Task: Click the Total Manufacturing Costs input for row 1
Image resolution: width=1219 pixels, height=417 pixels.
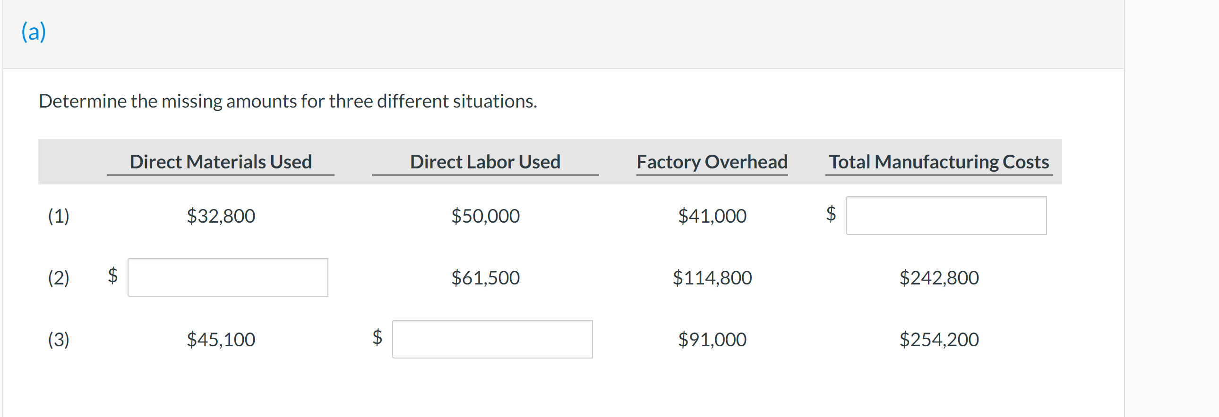Action: [946, 216]
